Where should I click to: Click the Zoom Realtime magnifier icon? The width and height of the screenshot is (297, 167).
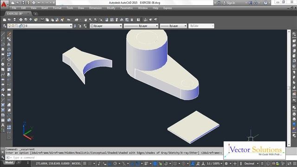pos(90,19)
